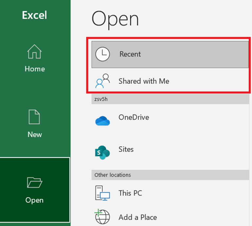Select the Open tab label

(34, 200)
